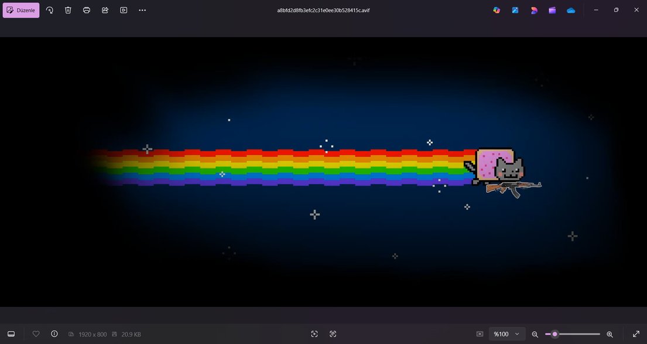Click the Düzenle (edit) button

tap(21, 11)
